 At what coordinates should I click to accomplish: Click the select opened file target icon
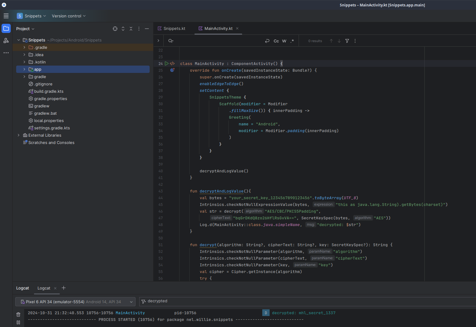[x=115, y=29]
